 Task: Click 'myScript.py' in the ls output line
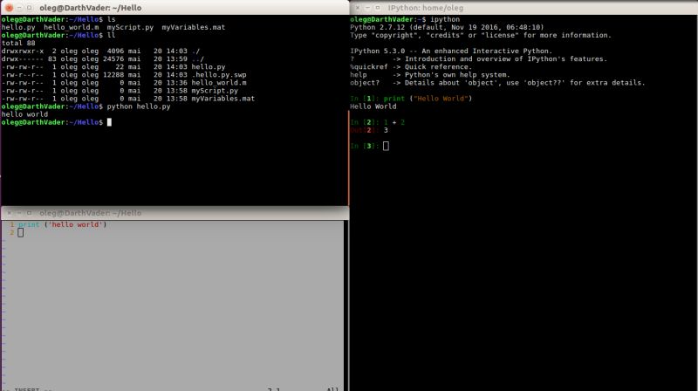(x=130, y=27)
